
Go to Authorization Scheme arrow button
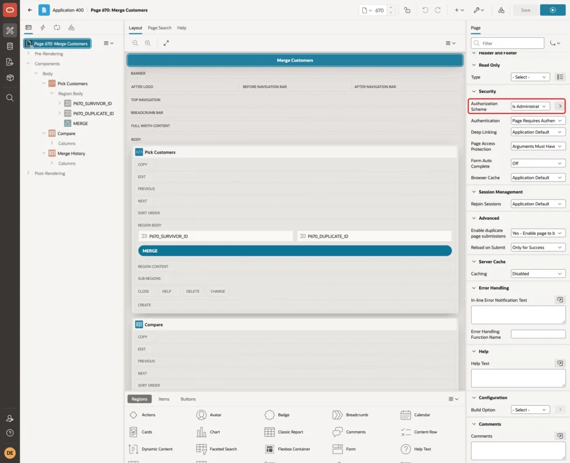click(x=560, y=106)
